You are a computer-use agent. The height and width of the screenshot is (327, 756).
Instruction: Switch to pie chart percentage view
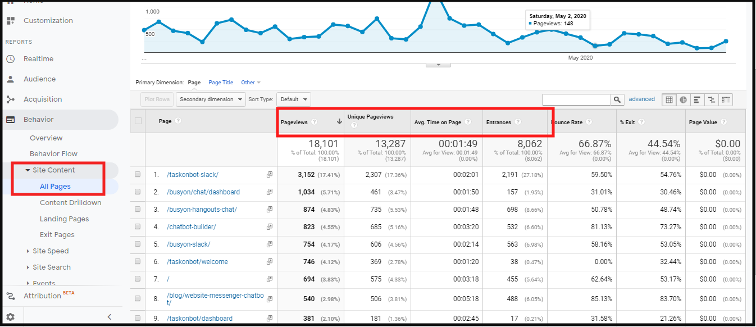(x=683, y=99)
